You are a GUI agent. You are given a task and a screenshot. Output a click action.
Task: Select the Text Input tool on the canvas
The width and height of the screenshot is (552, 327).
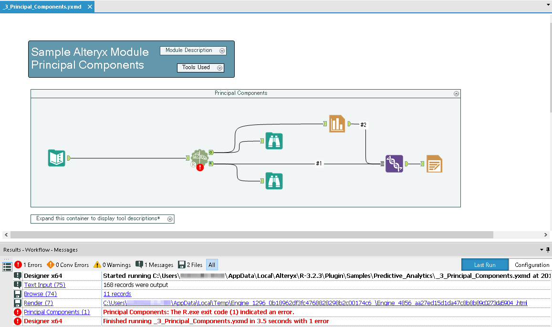56,157
